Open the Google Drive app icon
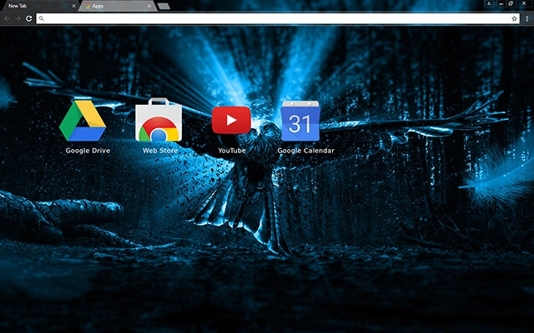The image size is (534, 333). click(x=83, y=121)
